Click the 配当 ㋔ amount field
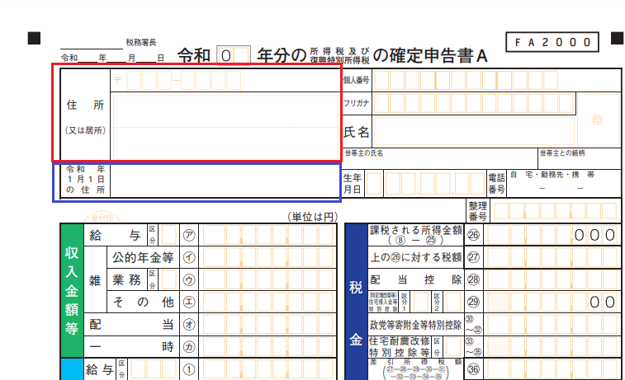Image resolution: width=625 pixels, height=380 pixels. (268, 324)
